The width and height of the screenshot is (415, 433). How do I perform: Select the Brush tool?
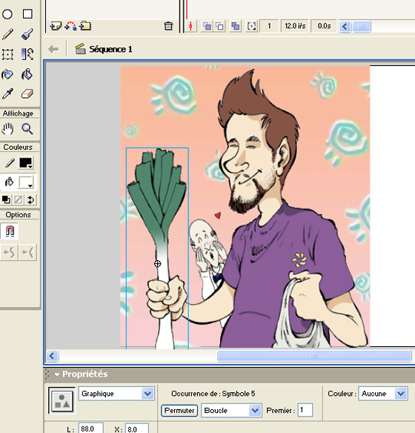pos(27,34)
